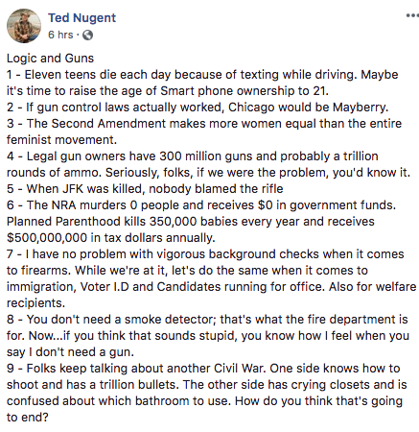Open the post permalink via '6 hrs' timestamp
This screenshot has height=432, width=419.
coord(60,35)
